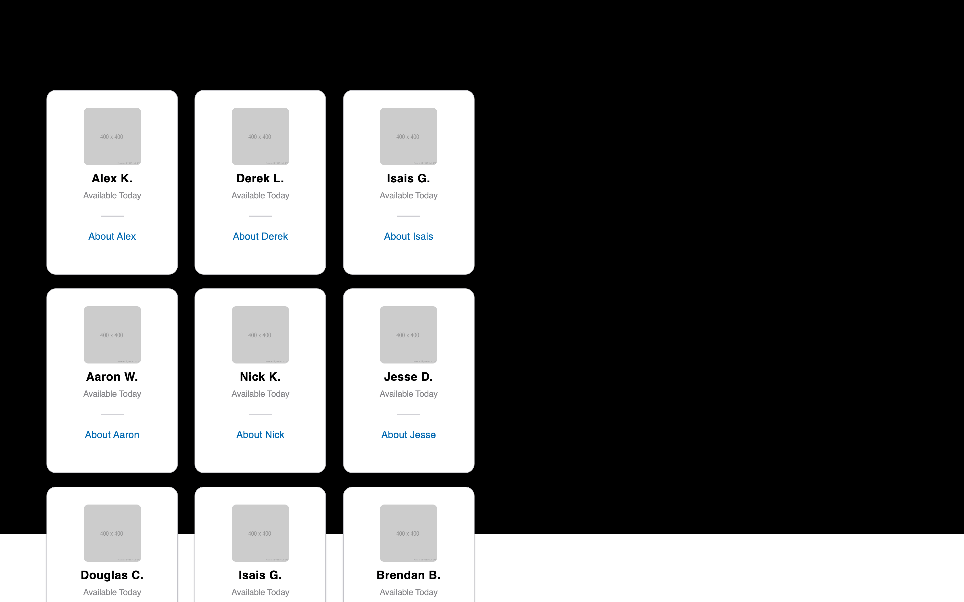Click the placeholder photo on Brendan B.'s card
964x602 pixels.
pyautogui.click(x=408, y=533)
